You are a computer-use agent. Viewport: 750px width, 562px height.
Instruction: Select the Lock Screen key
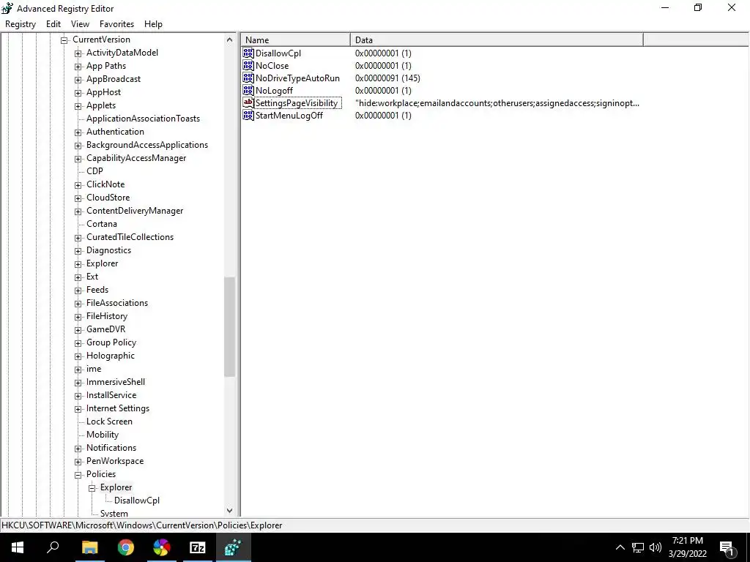coord(109,421)
